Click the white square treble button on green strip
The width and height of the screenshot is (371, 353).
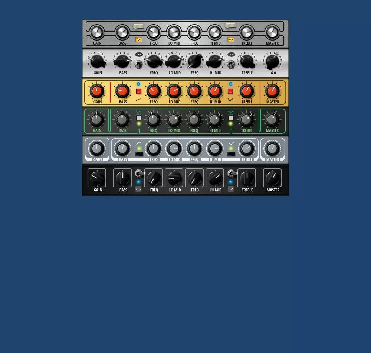231,118
